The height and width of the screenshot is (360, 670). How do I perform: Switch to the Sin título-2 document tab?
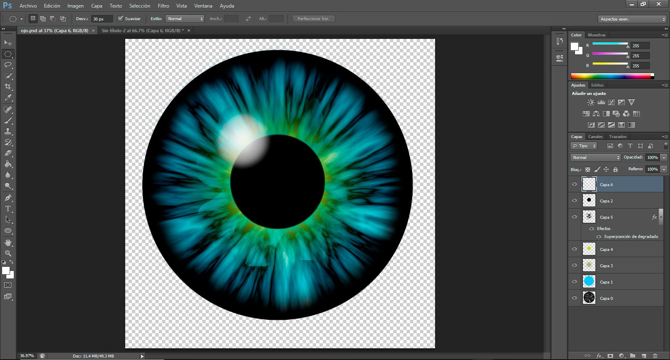point(142,31)
